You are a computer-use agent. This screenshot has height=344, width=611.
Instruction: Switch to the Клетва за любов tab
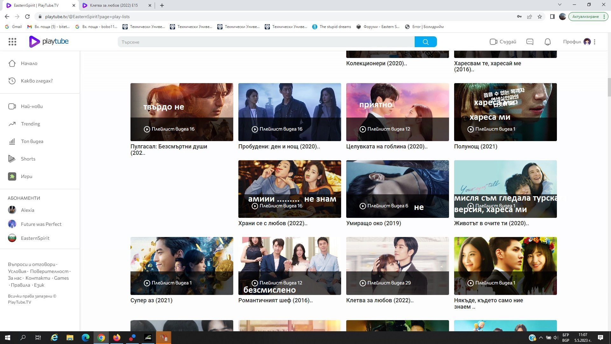[x=114, y=5]
